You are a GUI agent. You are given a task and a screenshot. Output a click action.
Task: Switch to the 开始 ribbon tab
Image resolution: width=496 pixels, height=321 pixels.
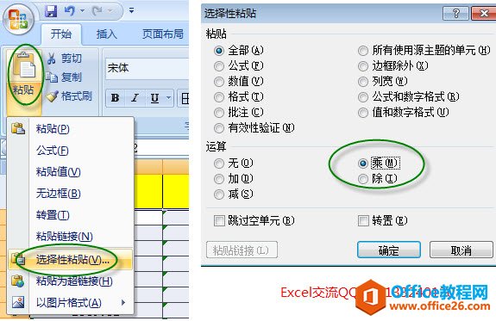(x=61, y=34)
